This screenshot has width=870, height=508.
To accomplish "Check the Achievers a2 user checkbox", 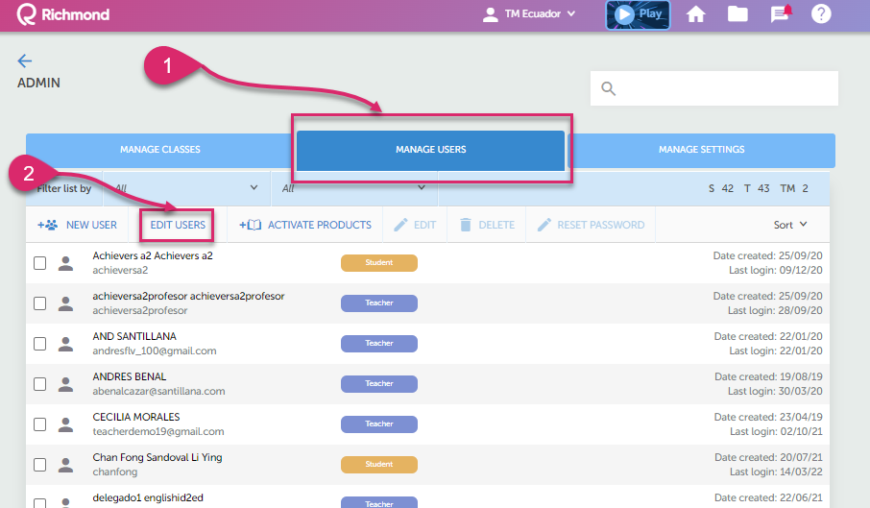I will [40, 263].
